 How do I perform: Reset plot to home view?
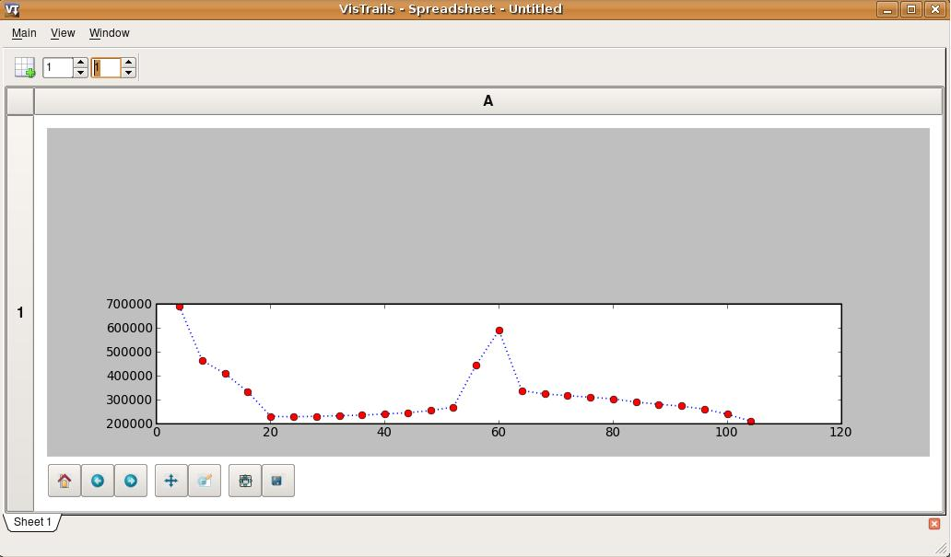[x=65, y=481]
